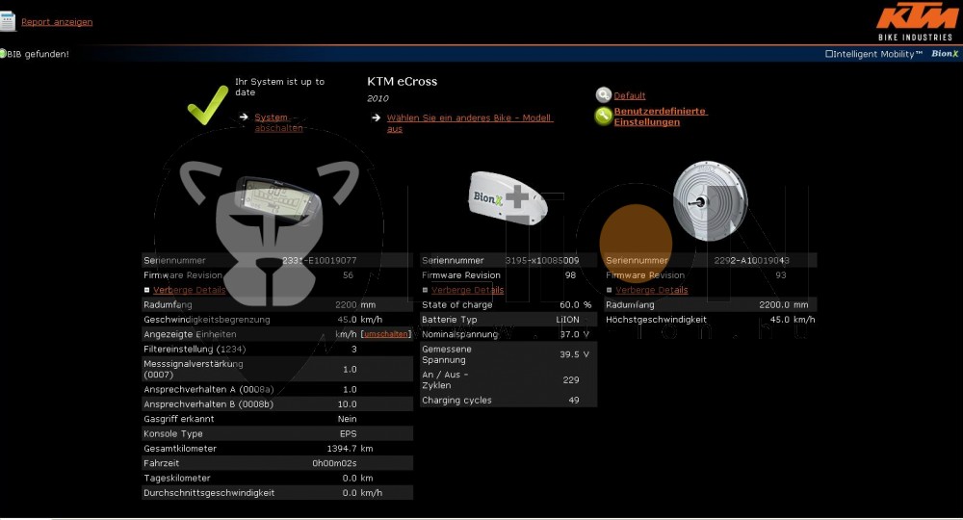Select battery Seriennummer 3195-x10085009 value
This screenshot has width=963, height=520.
tap(541, 260)
